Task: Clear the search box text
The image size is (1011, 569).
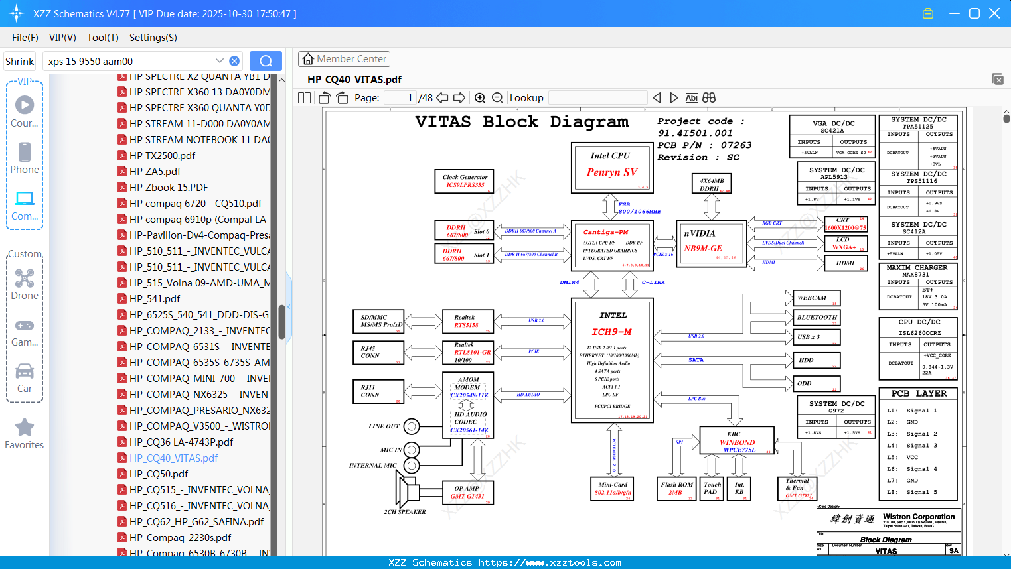Action: pyautogui.click(x=234, y=61)
